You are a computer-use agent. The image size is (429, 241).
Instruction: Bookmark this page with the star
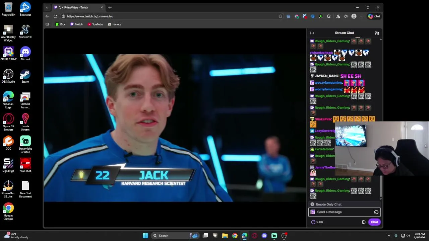coord(280,16)
